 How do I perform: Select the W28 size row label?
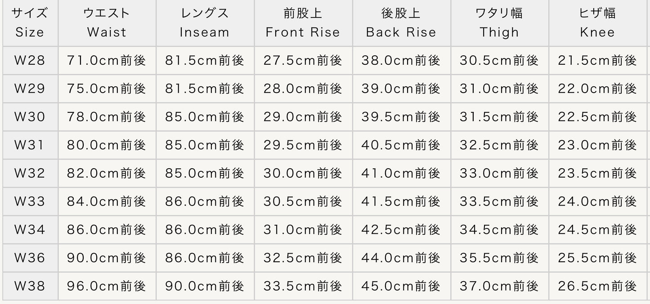30,60
